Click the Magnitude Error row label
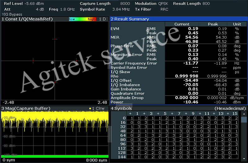248x163 pixels. (126, 55)
